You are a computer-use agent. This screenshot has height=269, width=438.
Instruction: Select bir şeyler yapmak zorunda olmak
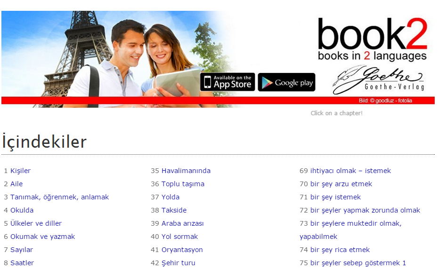365,210
